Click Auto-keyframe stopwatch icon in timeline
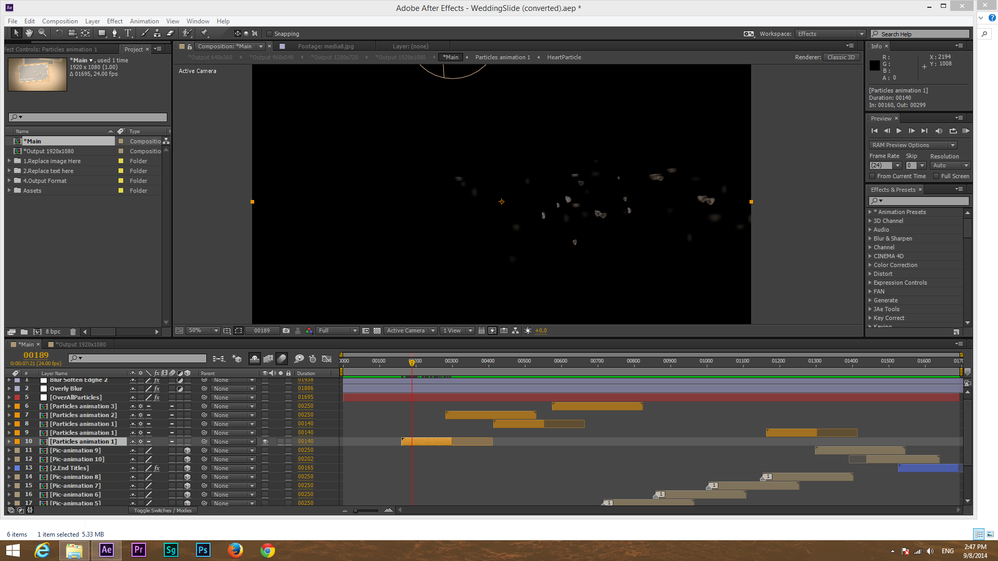 pos(312,358)
